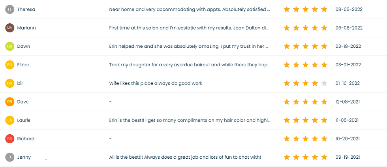The width and height of the screenshot is (387, 167).
Task: Click Elinor's yellow EU avatar
Action: click(9, 65)
